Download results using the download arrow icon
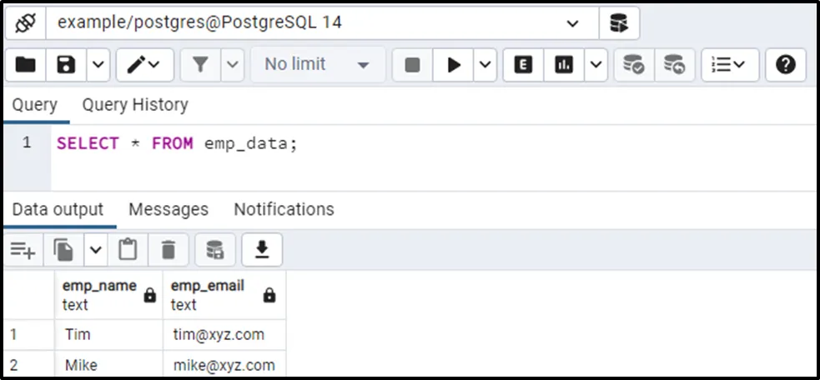This screenshot has height=380, width=820. coord(262,249)
